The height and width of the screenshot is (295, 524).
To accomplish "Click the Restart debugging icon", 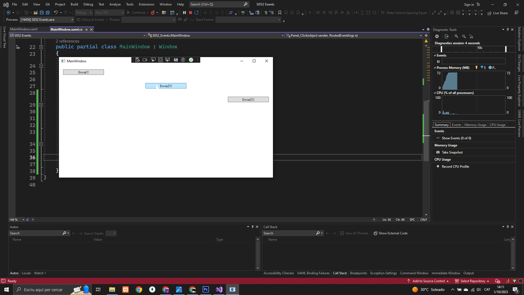I will coord(196,13).
